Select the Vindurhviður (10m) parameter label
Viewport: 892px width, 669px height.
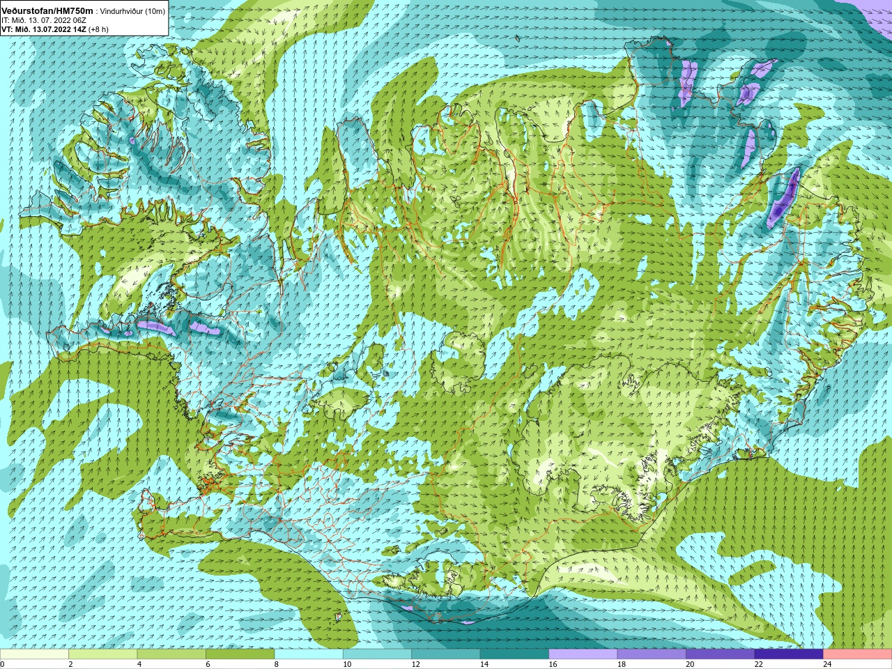(133, 11)
